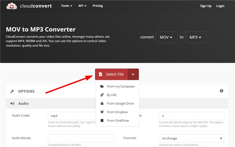Choose From OneDrive option
This screenshot has height=147, width=235.
(x=117, y=121)
